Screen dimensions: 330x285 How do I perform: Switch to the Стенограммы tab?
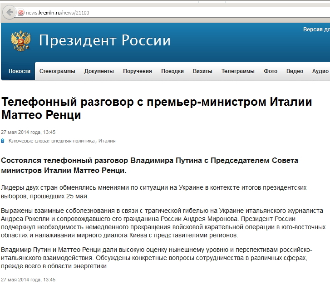point(57,71)
